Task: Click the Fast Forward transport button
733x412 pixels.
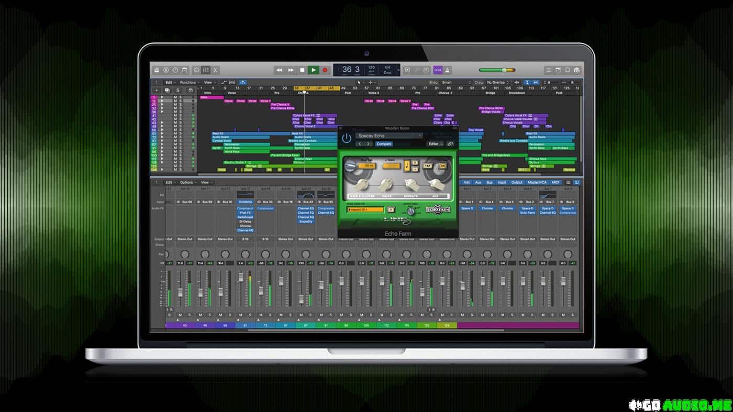Action: pos(291,70)
